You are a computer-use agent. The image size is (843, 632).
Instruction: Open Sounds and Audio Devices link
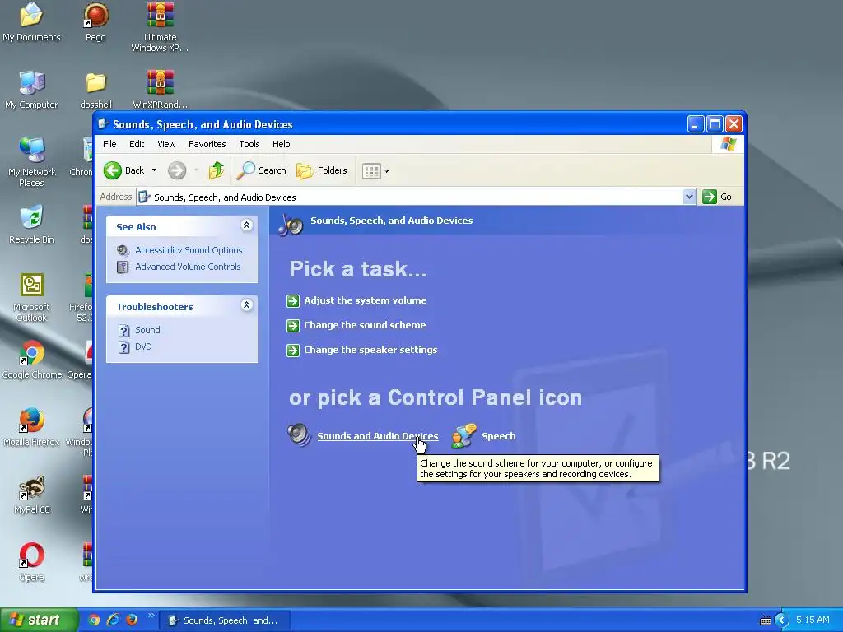(x=377, y=436)
